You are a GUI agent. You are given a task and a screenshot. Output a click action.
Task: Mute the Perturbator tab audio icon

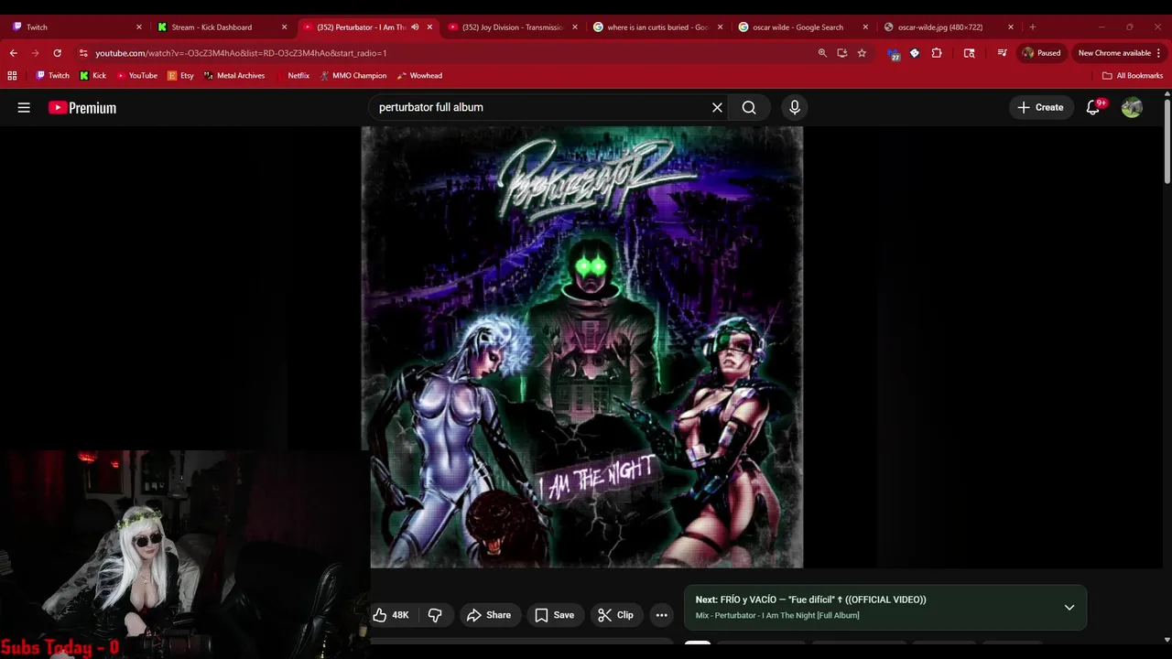pos(415,27)
